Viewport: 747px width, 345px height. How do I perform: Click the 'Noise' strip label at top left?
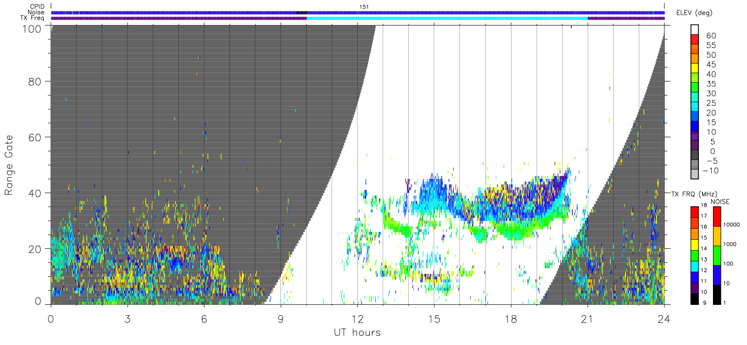[x=36, y=12]
